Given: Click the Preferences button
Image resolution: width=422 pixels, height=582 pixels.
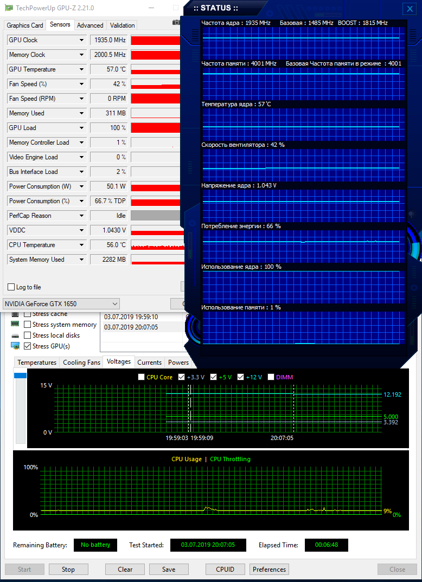Looking at the screenshot, I should [269, 570].
